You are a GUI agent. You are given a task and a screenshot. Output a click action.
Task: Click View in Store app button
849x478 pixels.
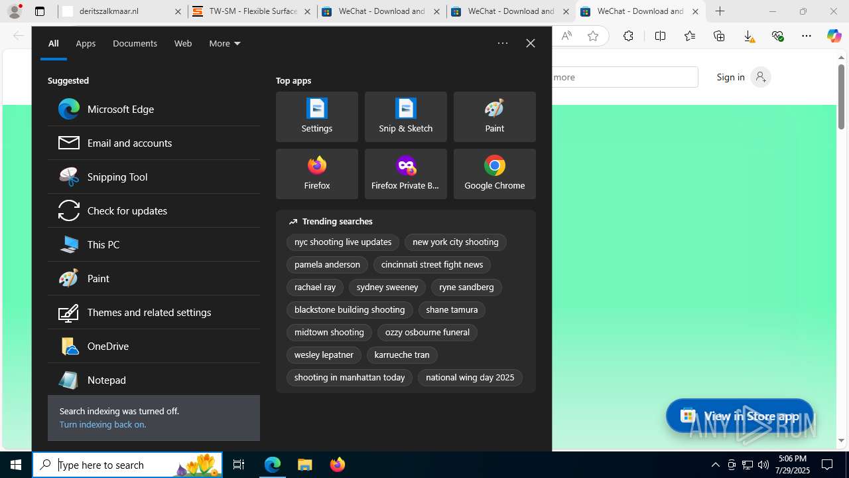(740, 416)
